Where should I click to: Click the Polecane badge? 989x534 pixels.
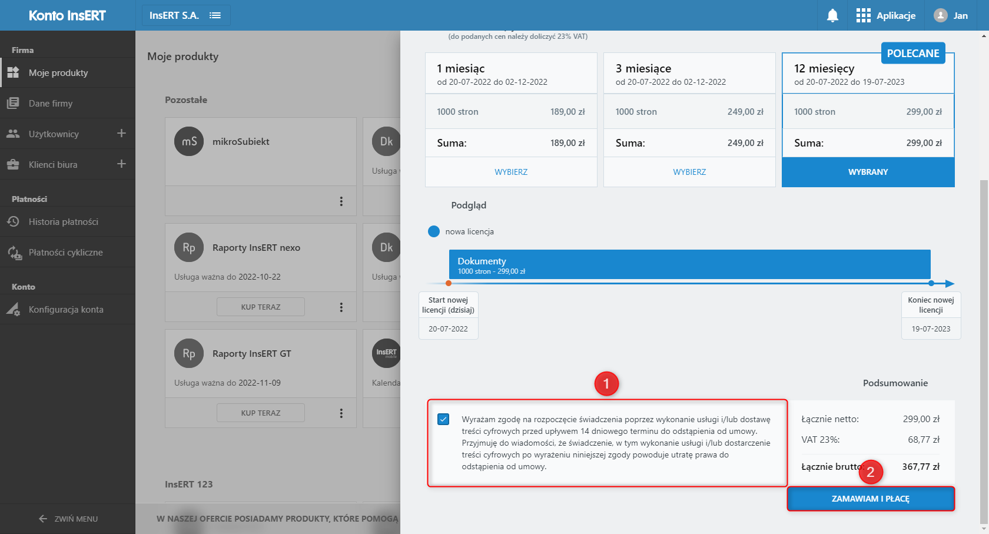(x=913, y=54)
